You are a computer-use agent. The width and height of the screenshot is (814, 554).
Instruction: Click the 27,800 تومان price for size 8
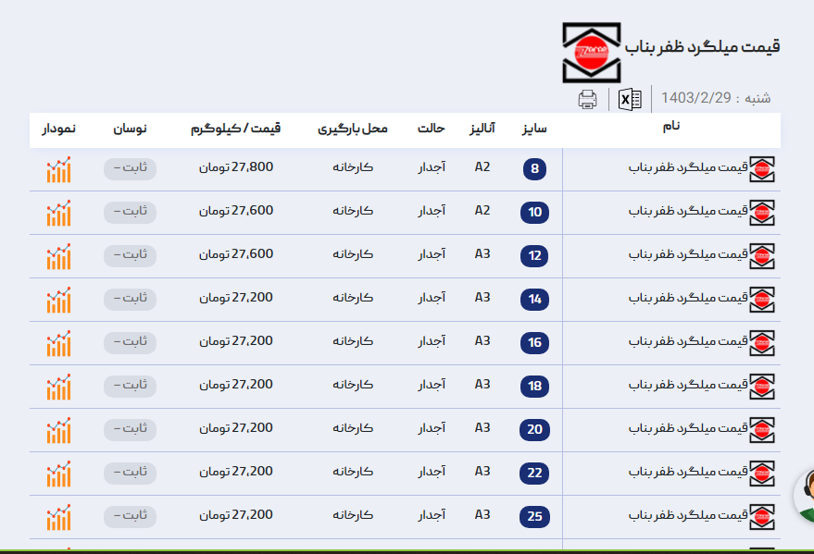point(235,167)
